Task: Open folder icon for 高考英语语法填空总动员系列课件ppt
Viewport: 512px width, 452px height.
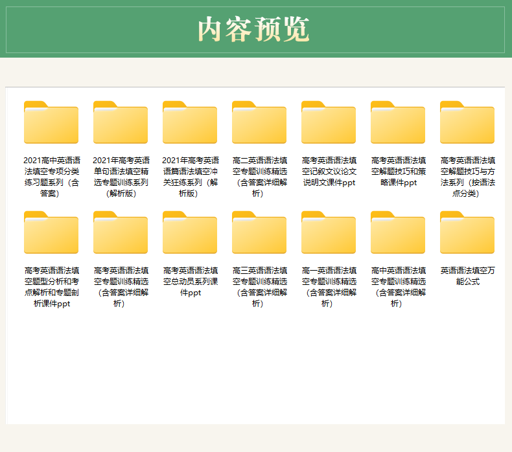Action: 190,232
